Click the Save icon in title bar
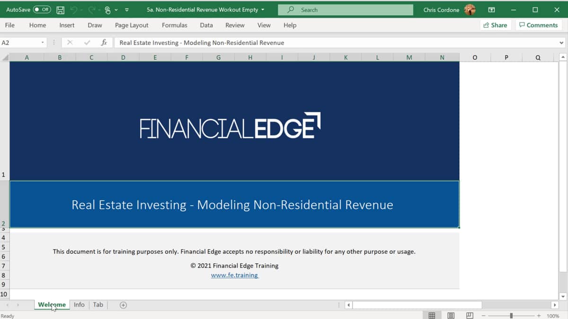Image resolution: width=568 pixels, height=319 pixels. [x=60, y=9]
